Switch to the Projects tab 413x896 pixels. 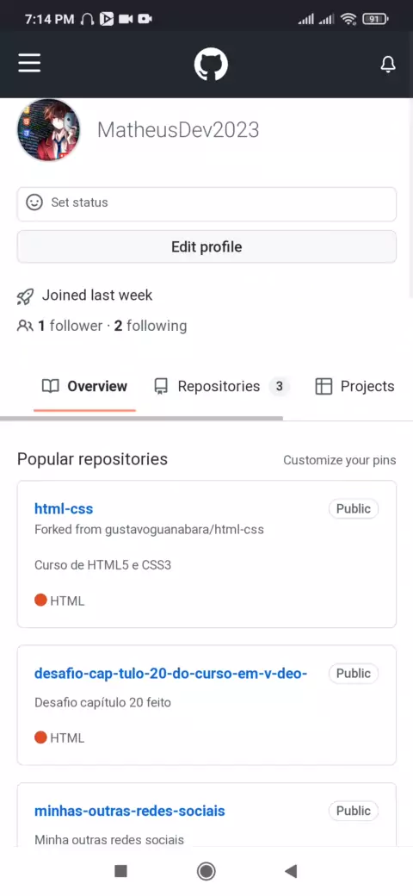pos(354,386)
